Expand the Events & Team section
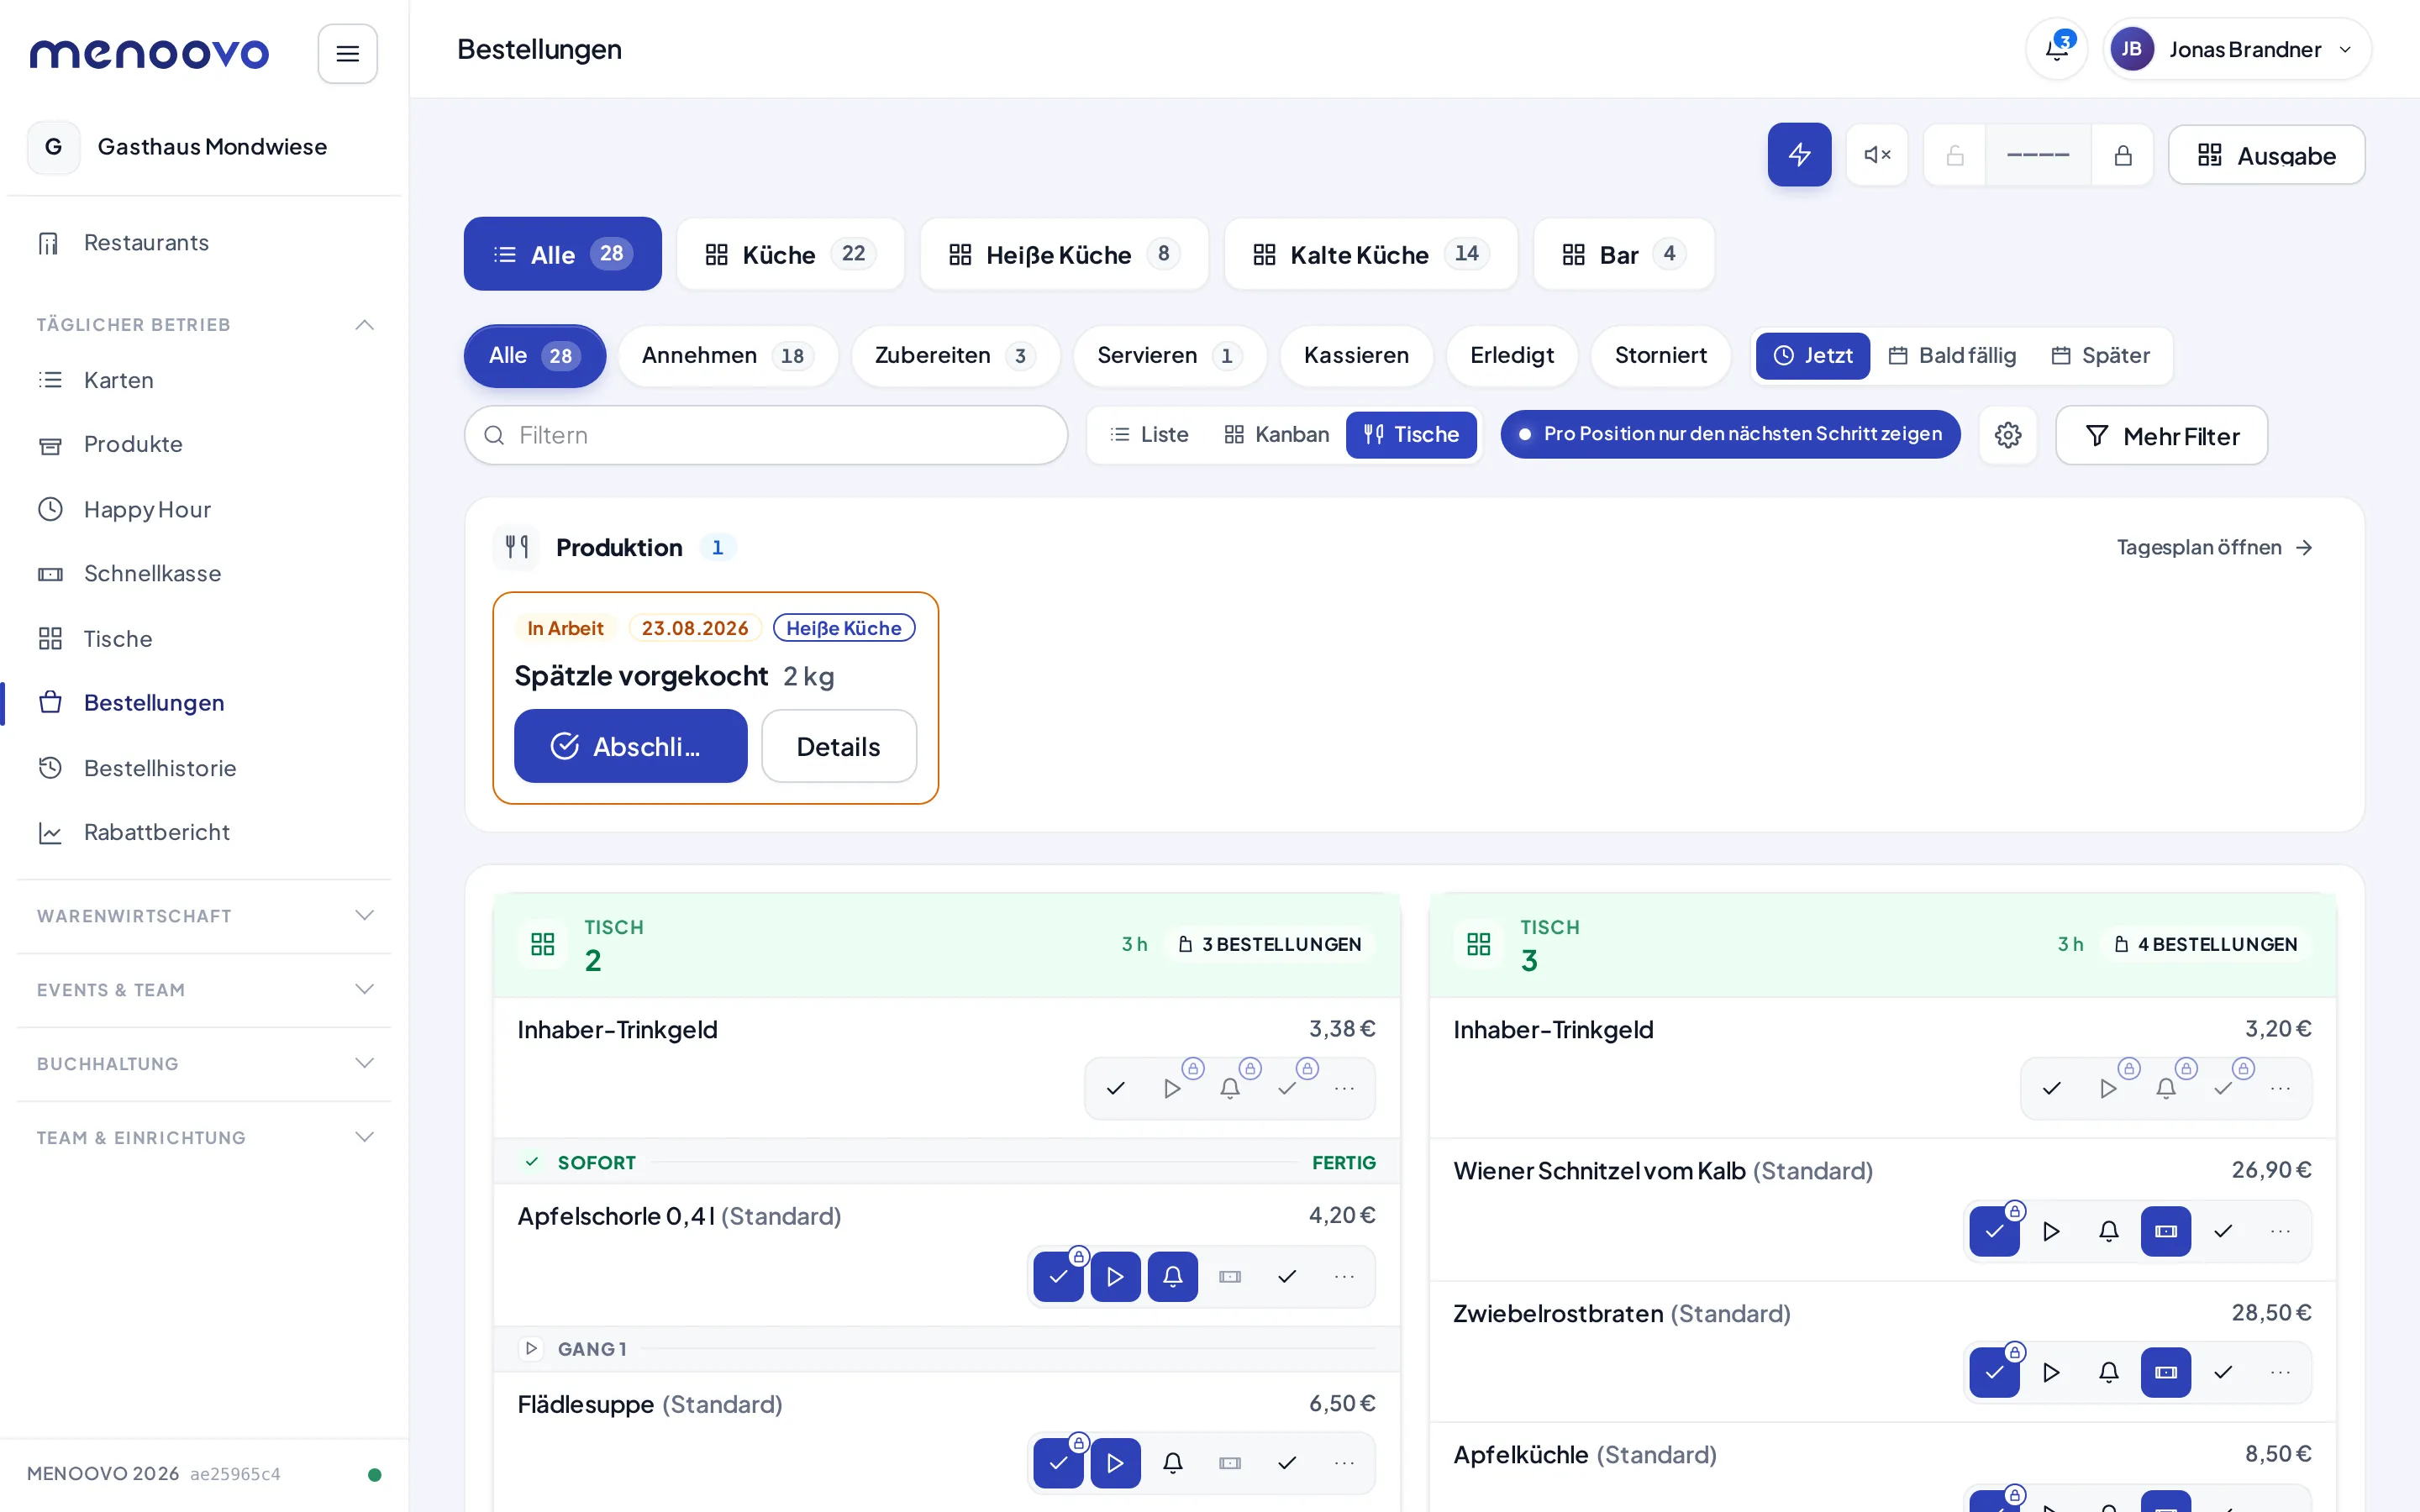This screenshot has height=1512, width=2420. point(204,990)
